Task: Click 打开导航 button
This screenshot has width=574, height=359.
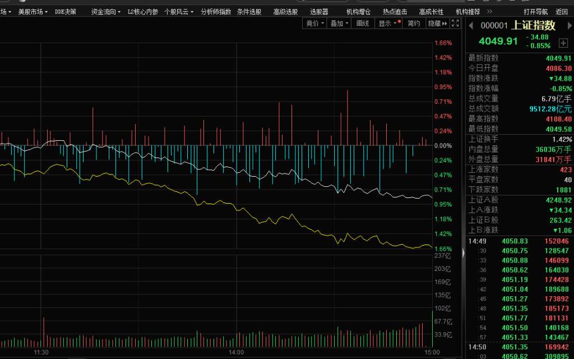Action: point(536,11)
